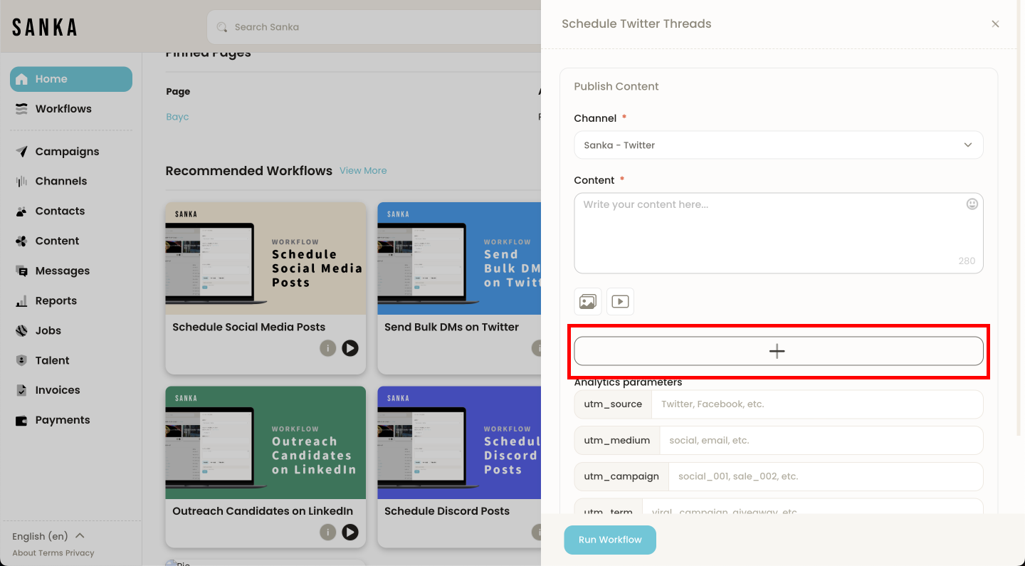This screenshot has width=1025, height=566.
Task: Click the add video icon below Content
Action: pyautogui.click(x=620, y=302)
